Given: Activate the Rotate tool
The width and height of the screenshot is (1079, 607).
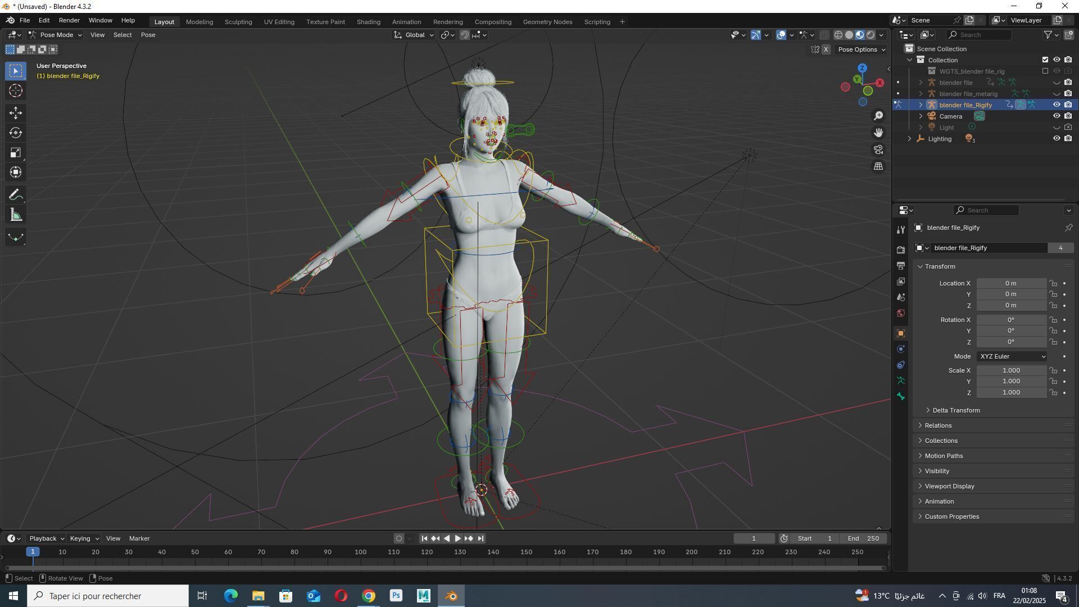Looking at the screenshot, I should tap(16, 133).
